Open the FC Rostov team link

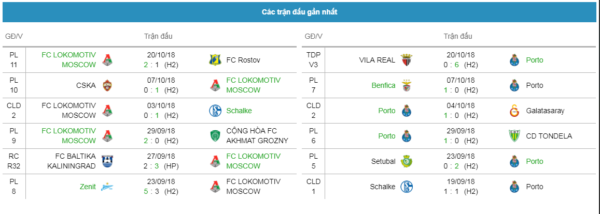point(243,60)
